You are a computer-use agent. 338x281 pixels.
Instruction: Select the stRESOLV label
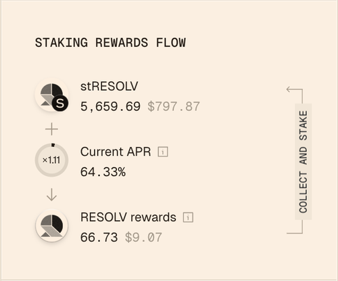(x=109, y=86)
